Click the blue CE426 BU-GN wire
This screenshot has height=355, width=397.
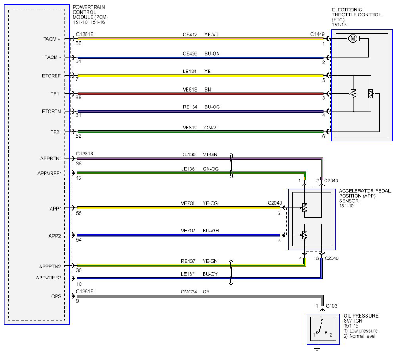tap(200, 58)
